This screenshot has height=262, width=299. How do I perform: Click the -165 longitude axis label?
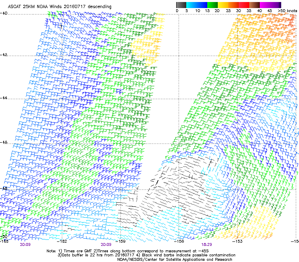click(4, 241)
